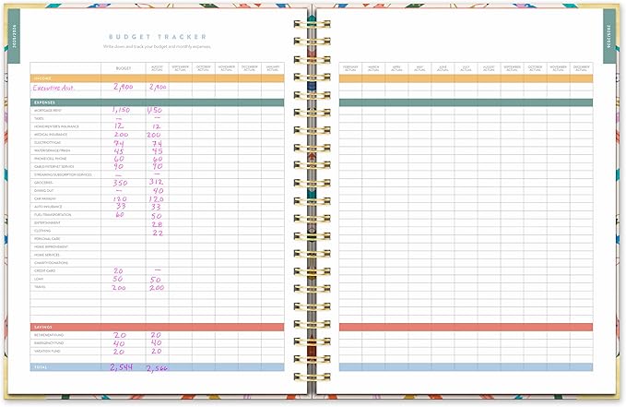Click the Dining Out row label
The image size is (626, 407).
44,191
